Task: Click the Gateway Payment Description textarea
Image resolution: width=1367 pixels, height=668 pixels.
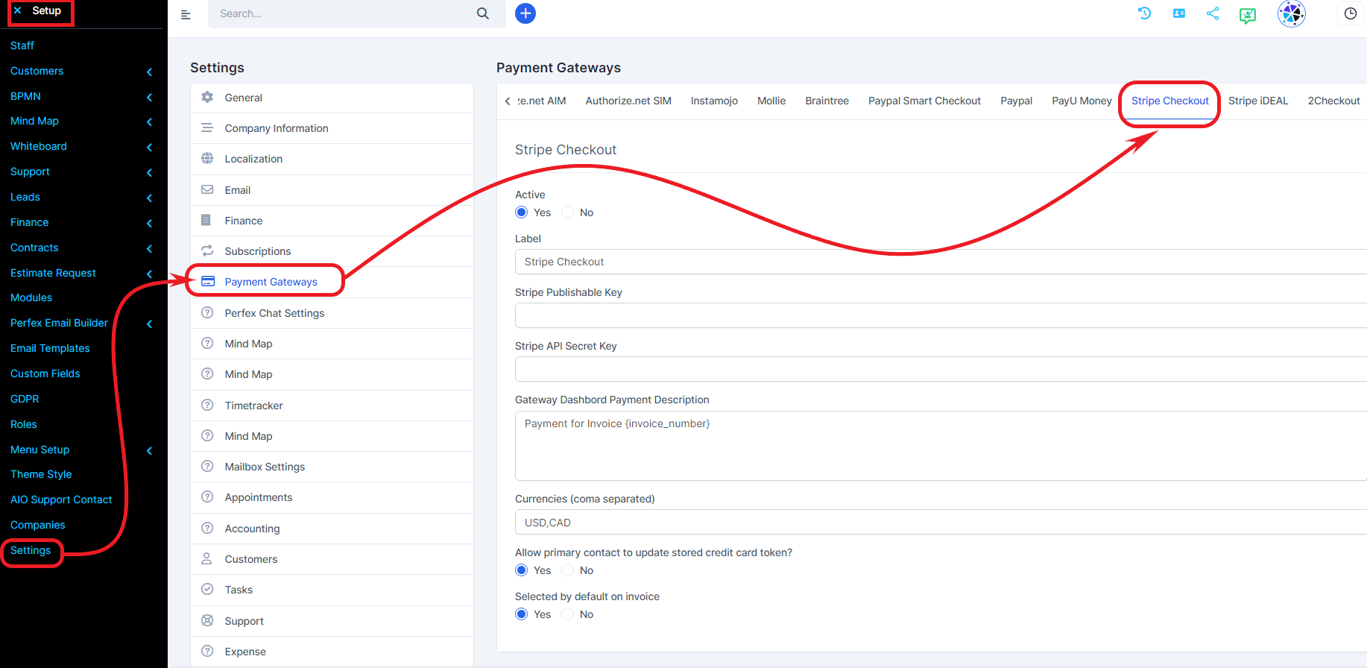Action: coord(941,446)
